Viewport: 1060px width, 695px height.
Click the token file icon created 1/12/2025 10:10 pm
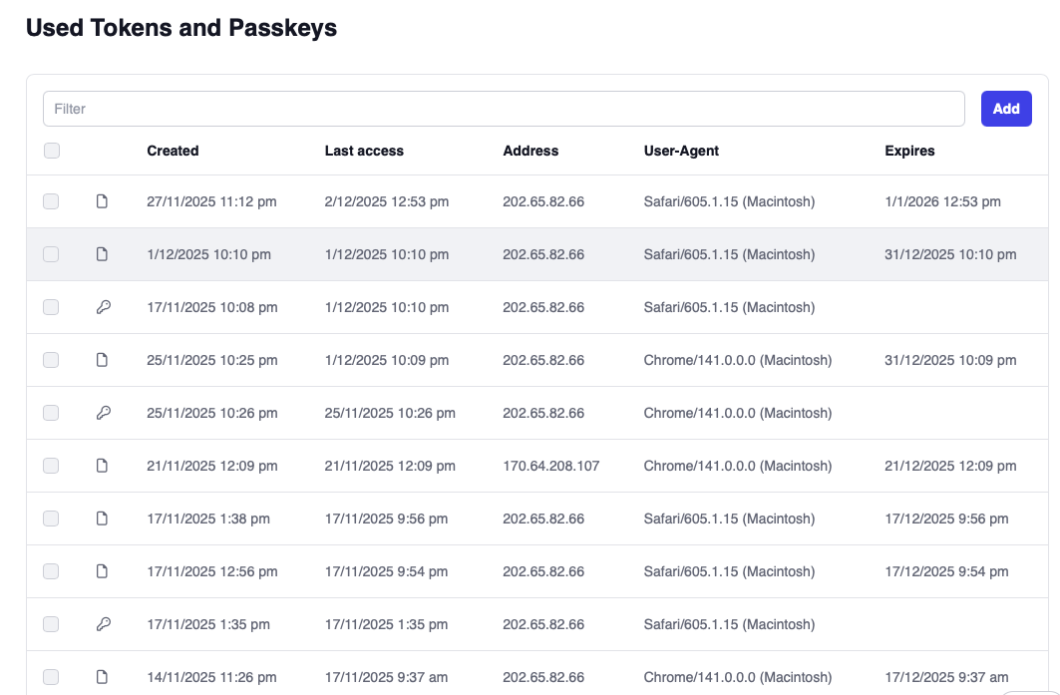tap(102, 254)
